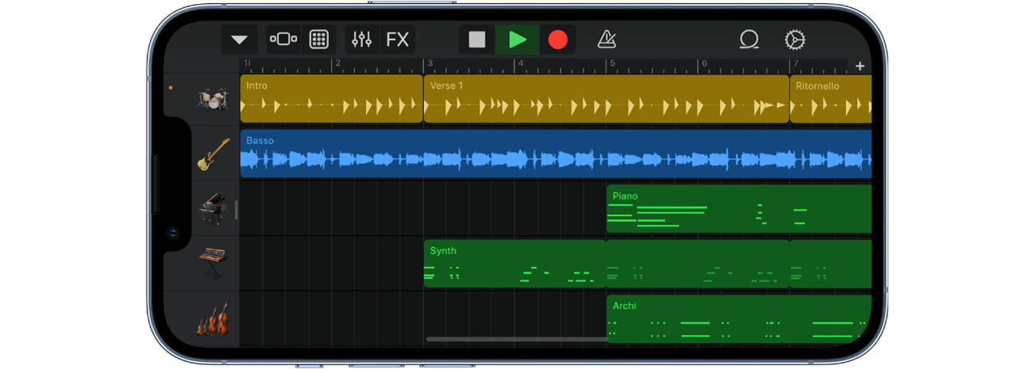The image size is (1033, 369).
Task: Switch to Tracks view button
Action: [x=283, y=40]
